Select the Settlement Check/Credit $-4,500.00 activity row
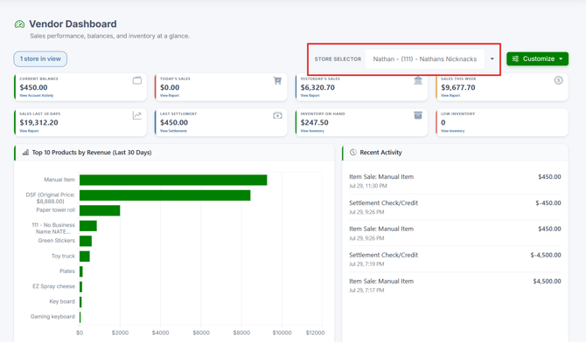Image resolution: width=586 pixels, height=342 pixels. [455, 259]
